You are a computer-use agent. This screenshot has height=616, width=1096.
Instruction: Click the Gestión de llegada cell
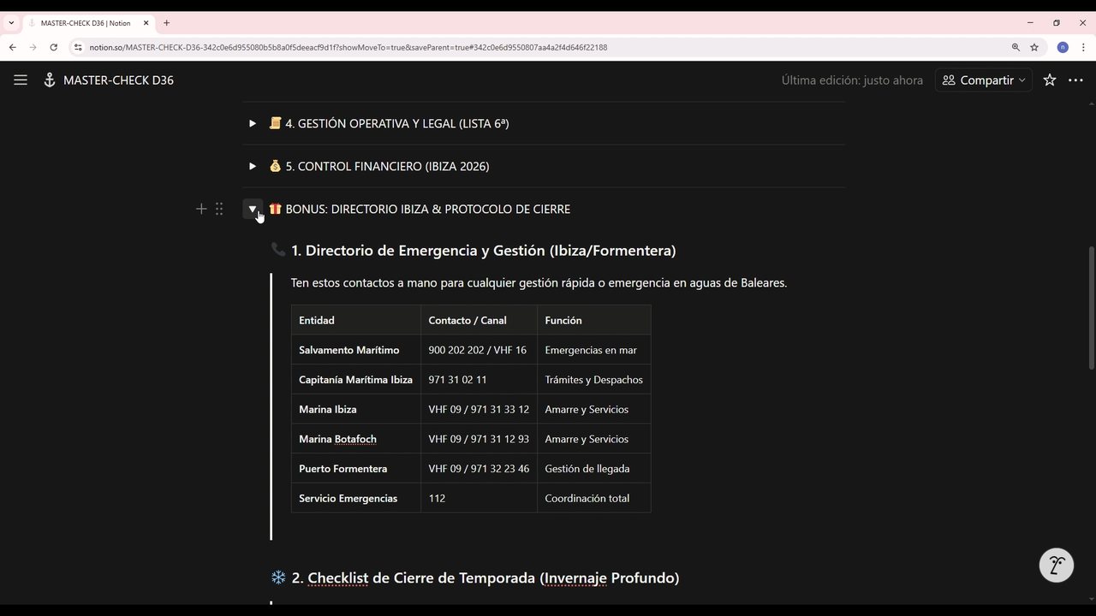point(594,468)
